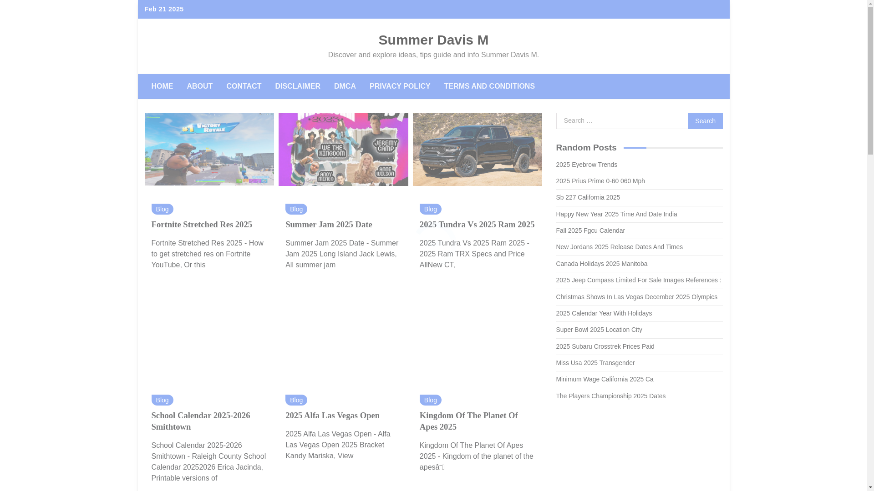Open the black Ram truck thumbnail
874x491 pixels.
477,149
